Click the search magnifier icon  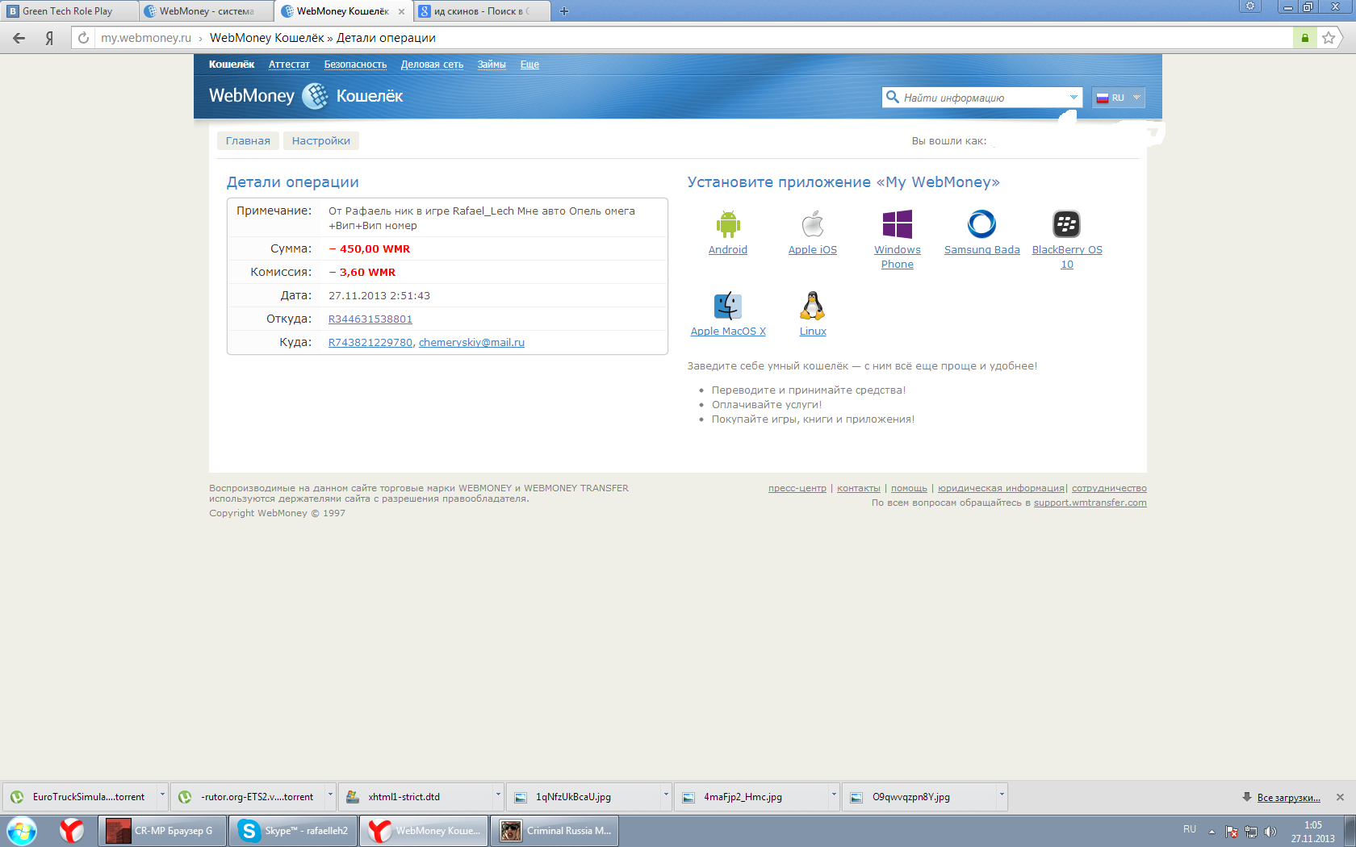pyautogui.click(x=893, y=98)
